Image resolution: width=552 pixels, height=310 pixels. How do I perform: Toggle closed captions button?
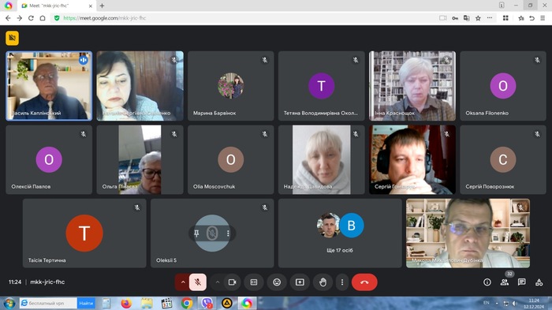click(254, 282)
